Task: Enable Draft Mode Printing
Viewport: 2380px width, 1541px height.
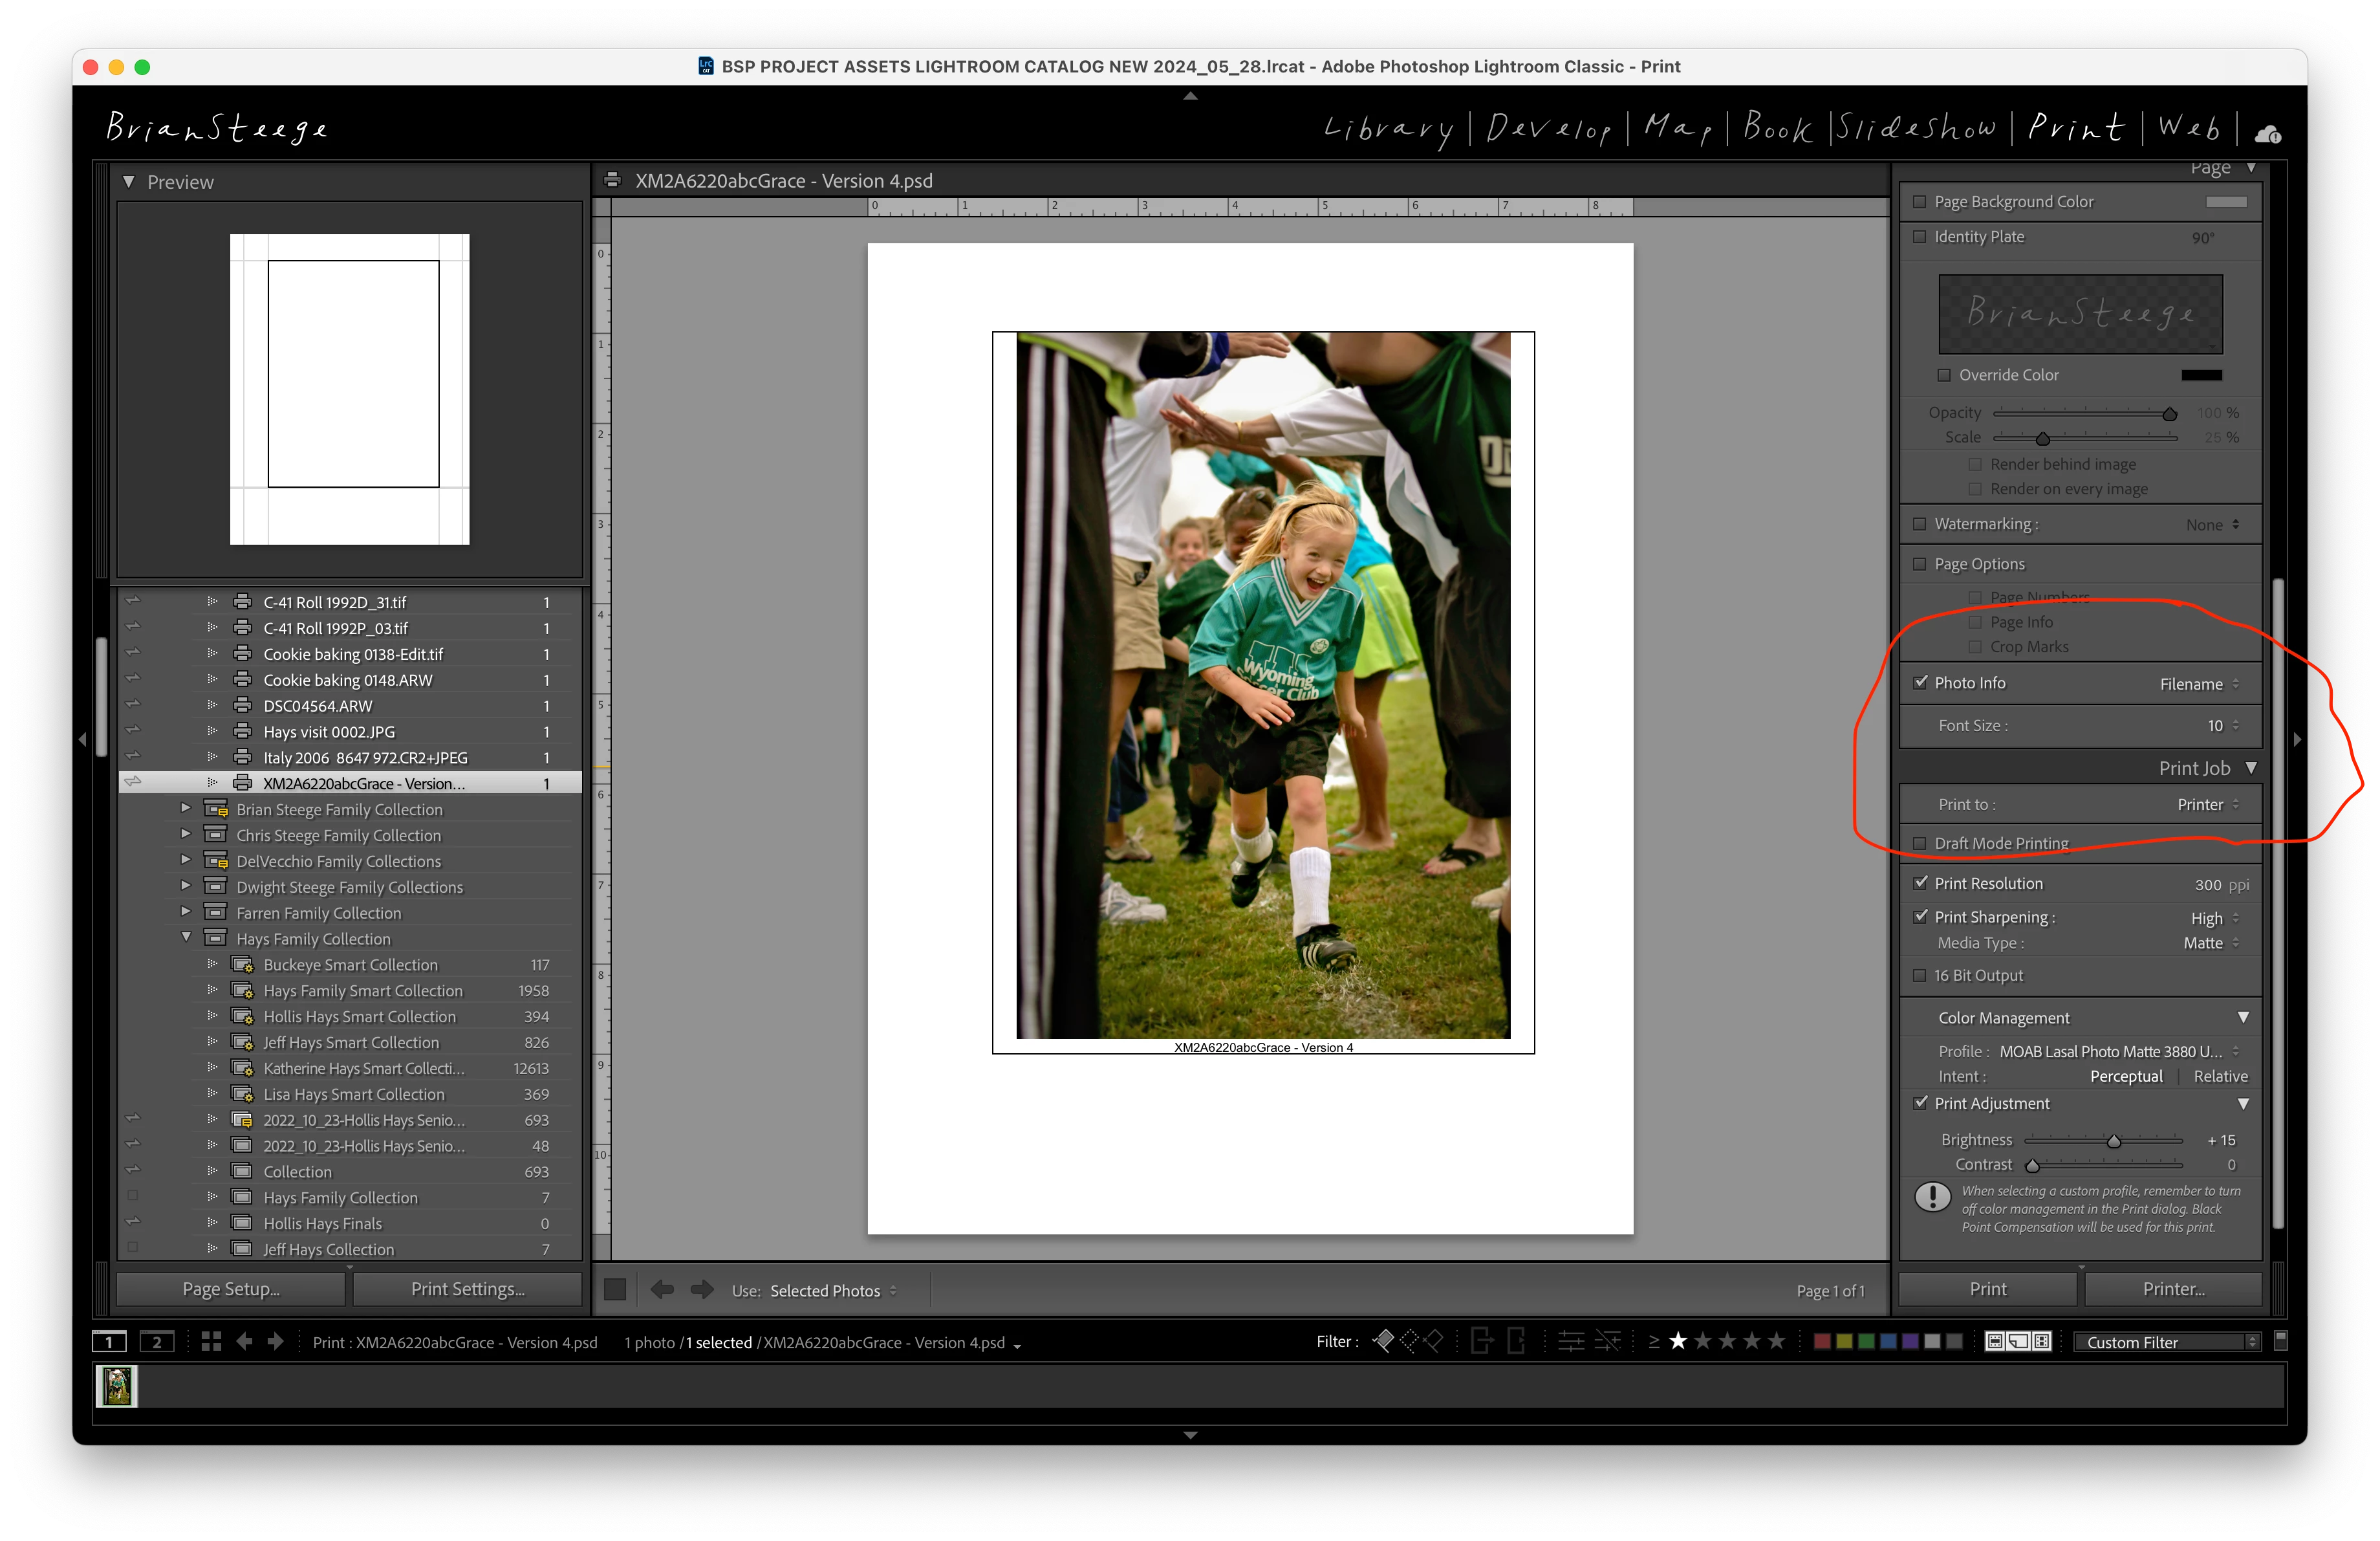Action: tap(1919, 843)
